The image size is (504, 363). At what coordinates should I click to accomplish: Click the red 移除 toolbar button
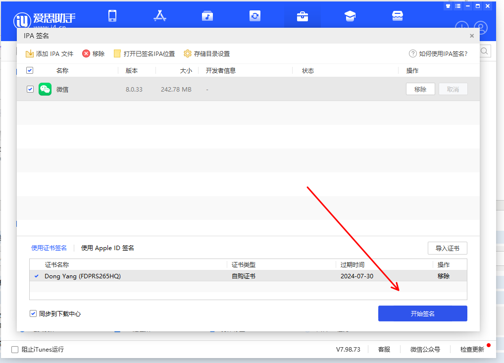point(94,53)
